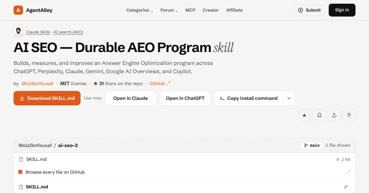Click the orange folder icon
Screen dimensions: 369x193
(x=21, y=172)
